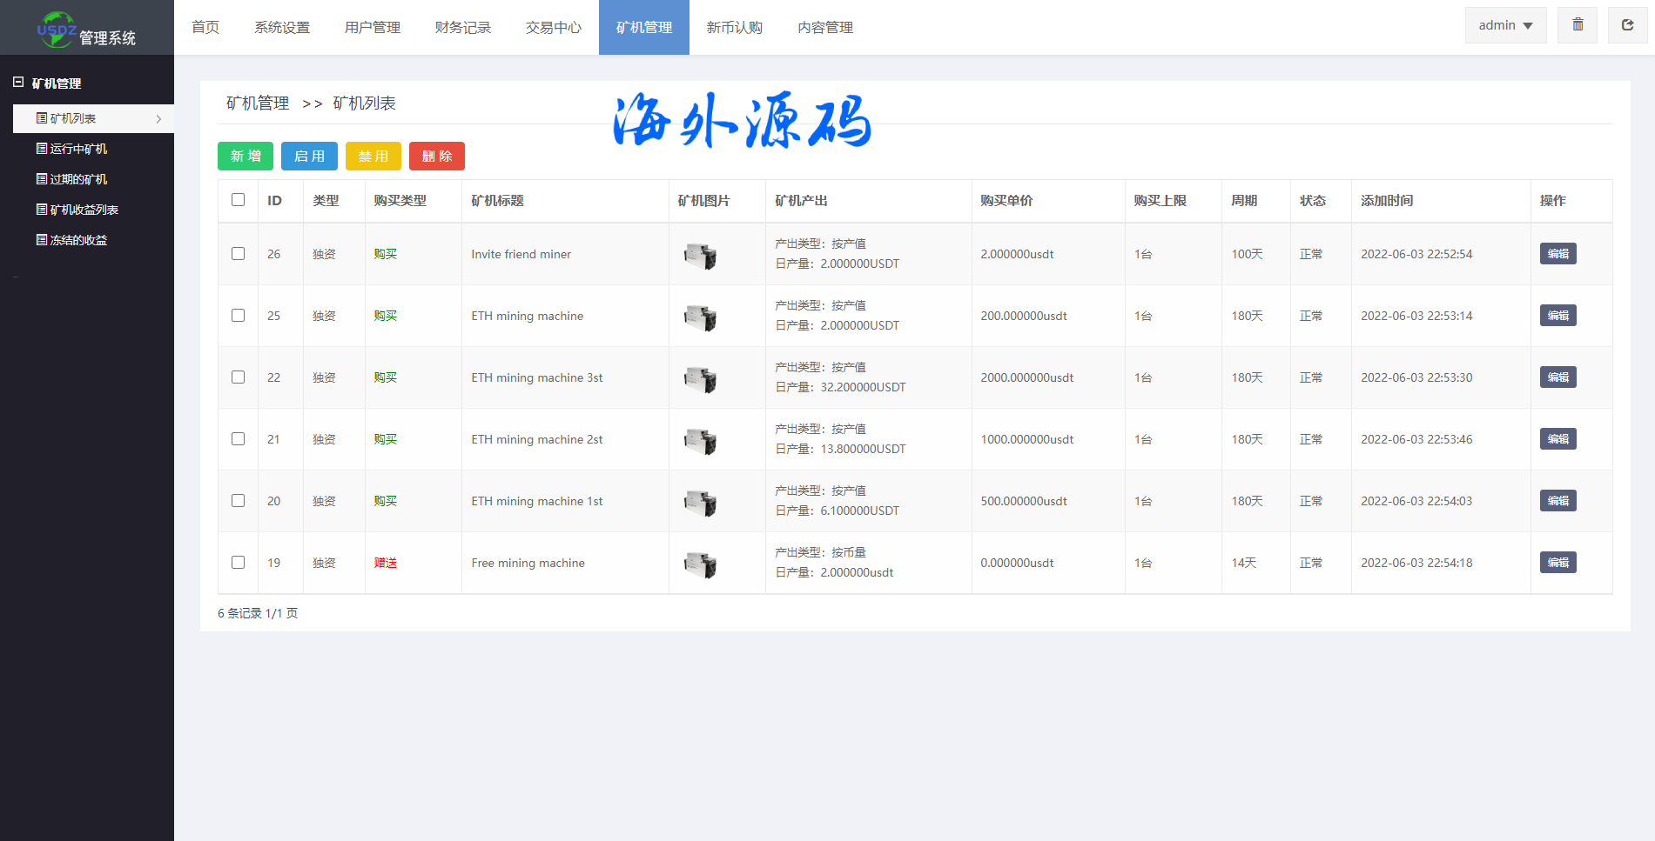Click the list icon beside 冻结的收益
Image resolution: width=1655 pixels, height=841 pixels.
click(41, 240)
